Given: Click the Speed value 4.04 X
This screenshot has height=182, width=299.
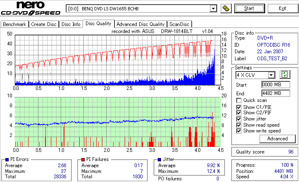Looking at the screenshot, I should 287,177.
